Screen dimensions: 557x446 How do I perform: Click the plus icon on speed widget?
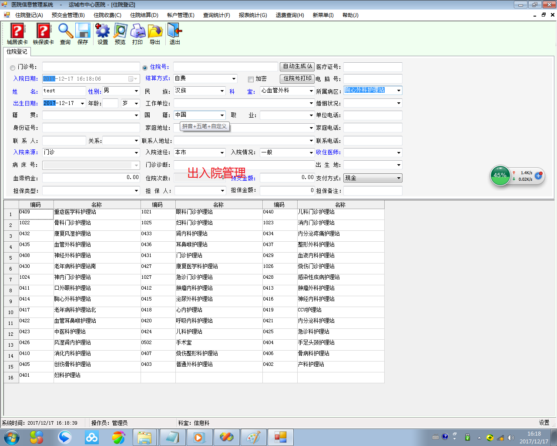pyautogui.click(x=539, y=176)
